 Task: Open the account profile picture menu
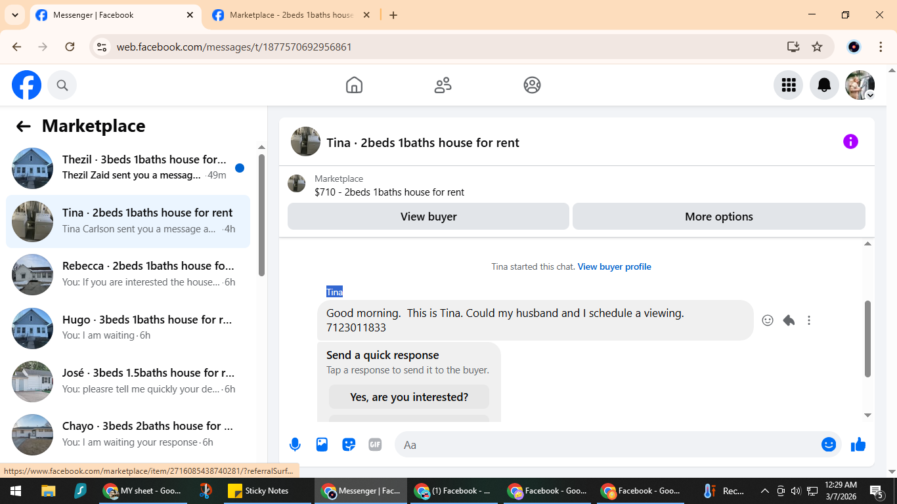tap(860, 85)
